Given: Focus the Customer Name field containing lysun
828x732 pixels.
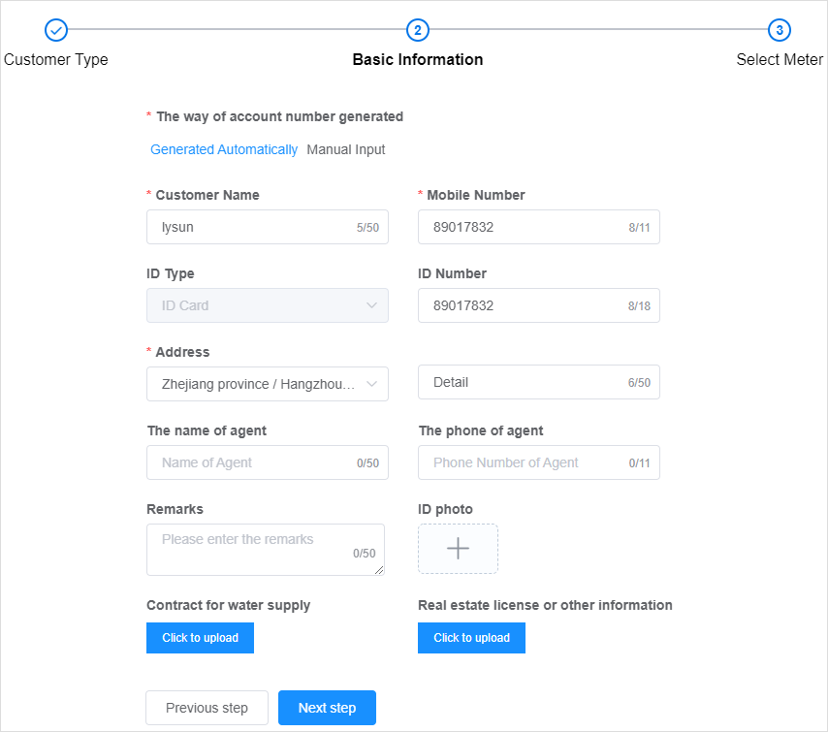Looking at the screenshot, I should point(268,227).
